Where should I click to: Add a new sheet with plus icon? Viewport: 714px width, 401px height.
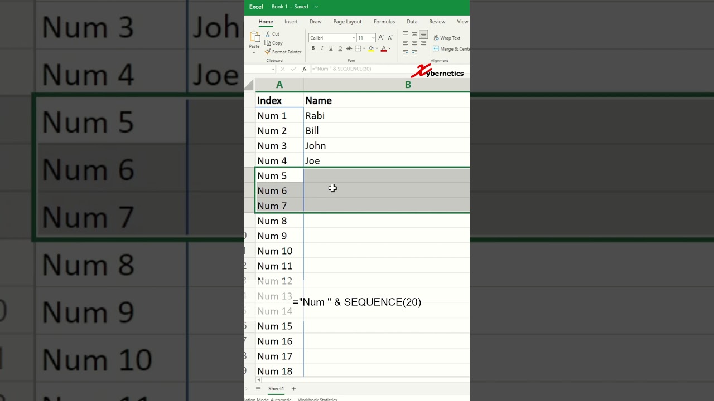293,389
